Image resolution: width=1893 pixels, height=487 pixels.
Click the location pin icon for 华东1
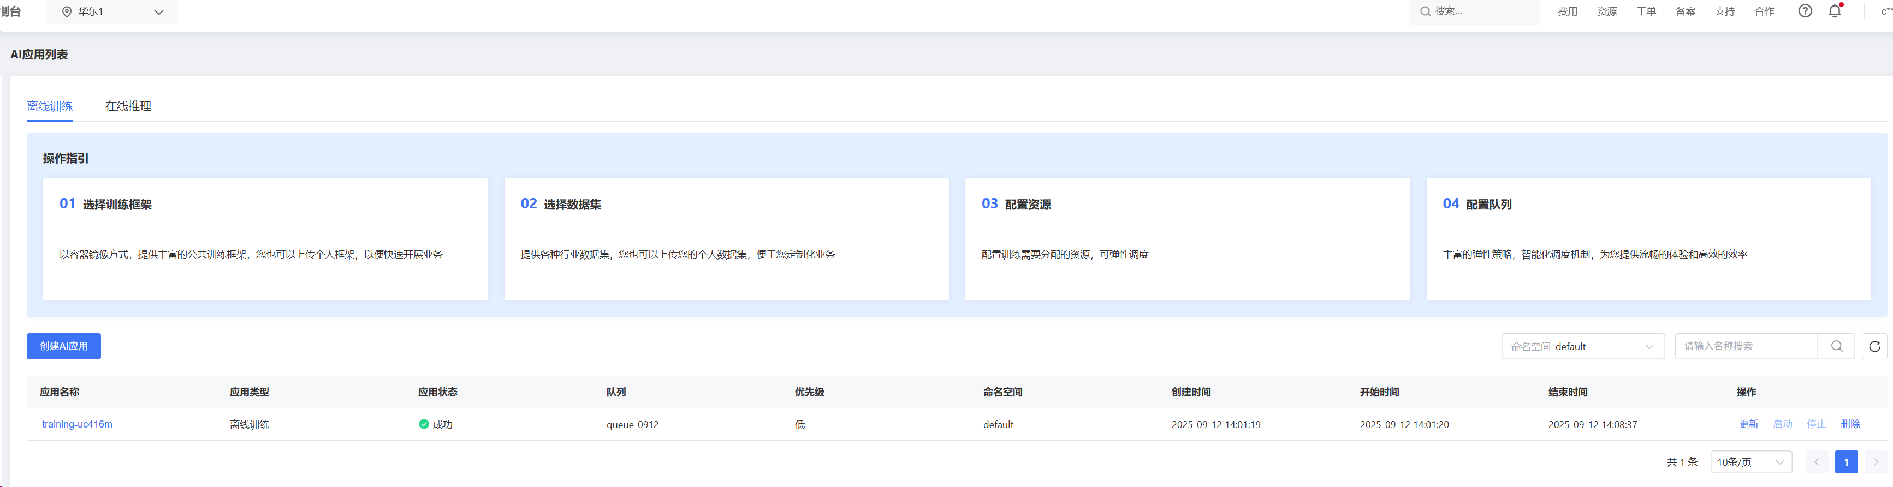tap(67, 12)
